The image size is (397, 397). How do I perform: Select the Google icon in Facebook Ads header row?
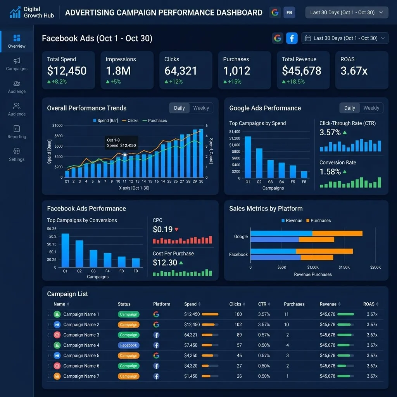click(x=278, y=38)
